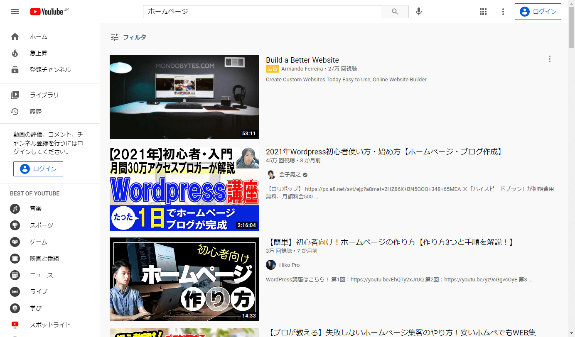Click the 広告 ad badge

point(273,69)
